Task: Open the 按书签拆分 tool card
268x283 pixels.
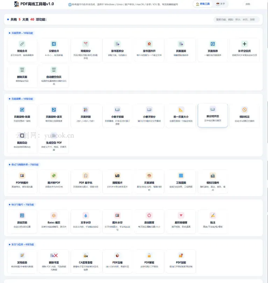Action: pos(117,50)
